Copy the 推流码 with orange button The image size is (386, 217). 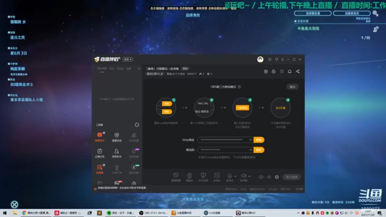(x=259, y=150)
